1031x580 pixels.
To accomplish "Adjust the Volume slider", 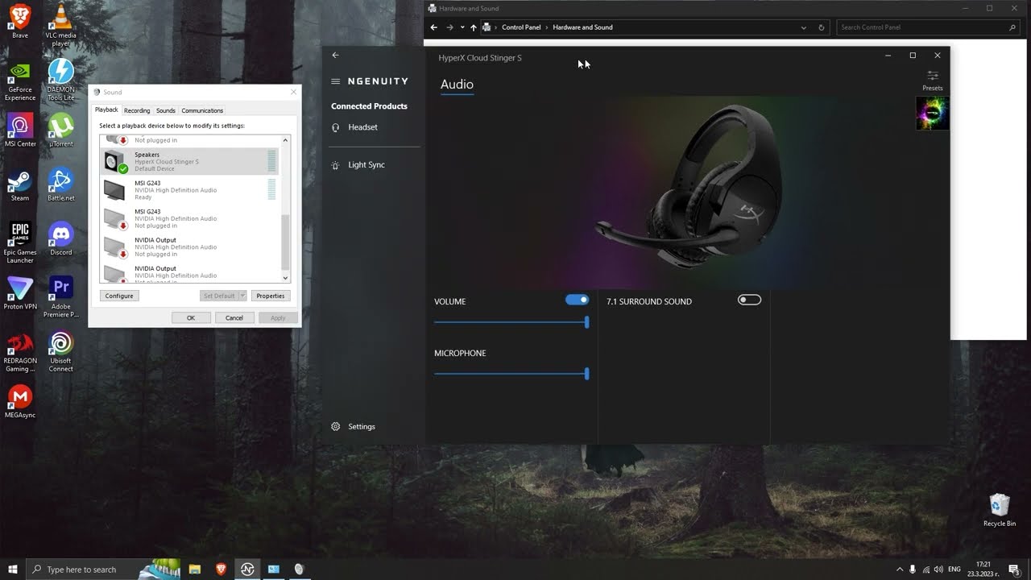I will click(511, 322).
